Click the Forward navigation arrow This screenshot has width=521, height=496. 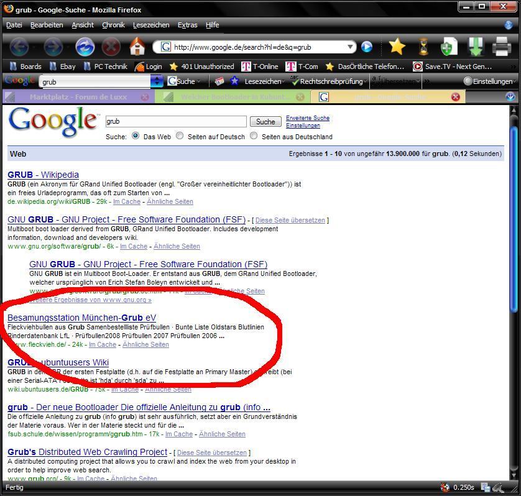point(53,47)
